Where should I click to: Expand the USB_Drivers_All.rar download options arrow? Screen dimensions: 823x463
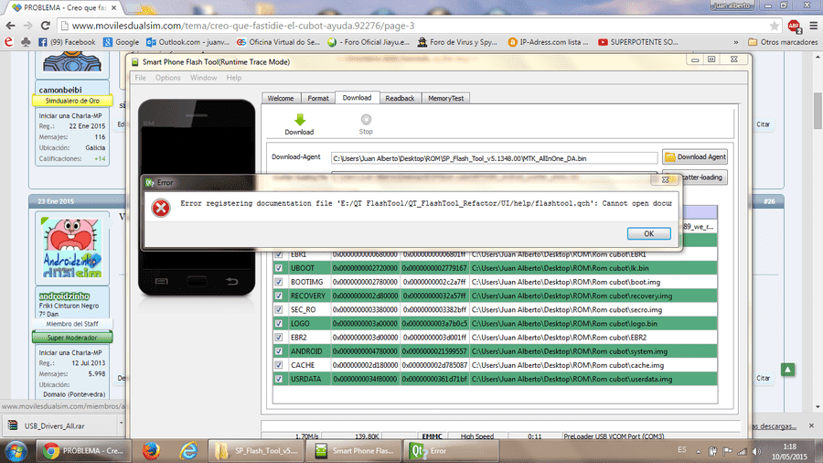[x=121, y=423]
